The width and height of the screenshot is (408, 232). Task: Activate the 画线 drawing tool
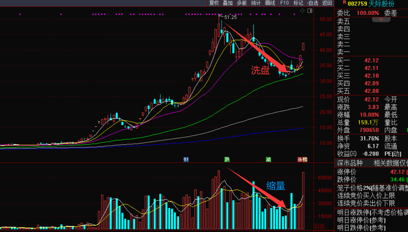(x=270, y=3)
